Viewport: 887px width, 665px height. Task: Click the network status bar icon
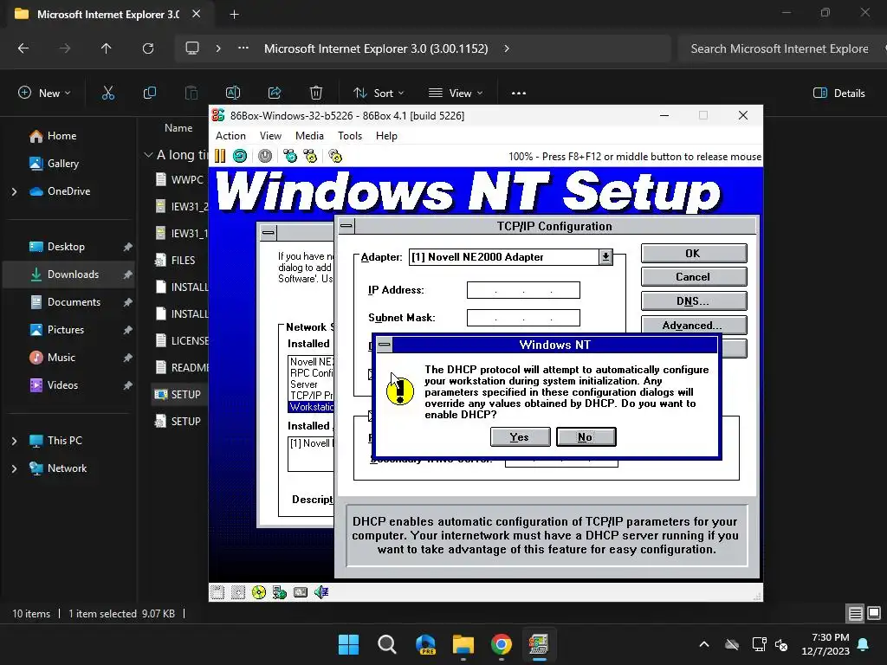click(x=280, y=592)
